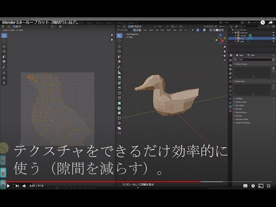
Task: Select the Measure tool in 3D viewport
Action: [x=119, y=72]
